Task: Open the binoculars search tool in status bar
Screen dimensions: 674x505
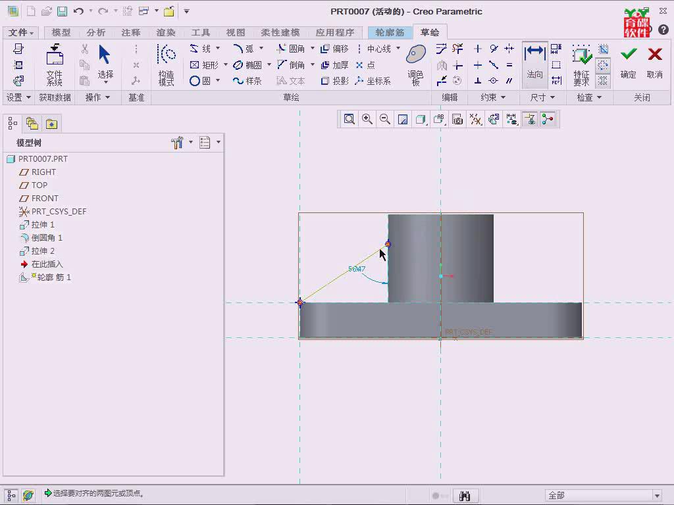Action: click(465, 496)
